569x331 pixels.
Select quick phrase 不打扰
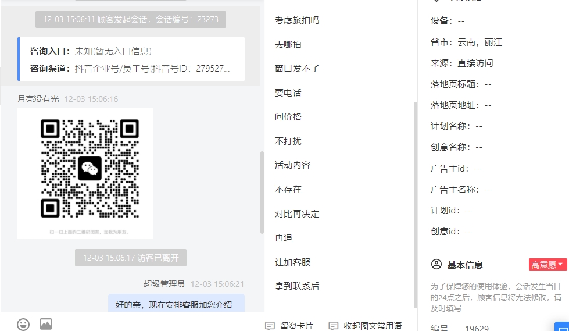pos(288,141)
